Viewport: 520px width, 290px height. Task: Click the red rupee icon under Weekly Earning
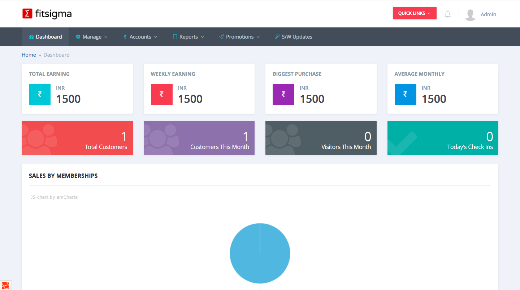(161, 95)
